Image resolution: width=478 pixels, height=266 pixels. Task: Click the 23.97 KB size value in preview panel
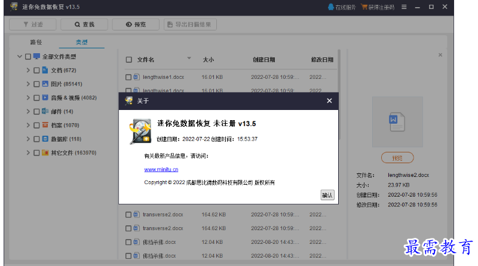coord(399,185)
